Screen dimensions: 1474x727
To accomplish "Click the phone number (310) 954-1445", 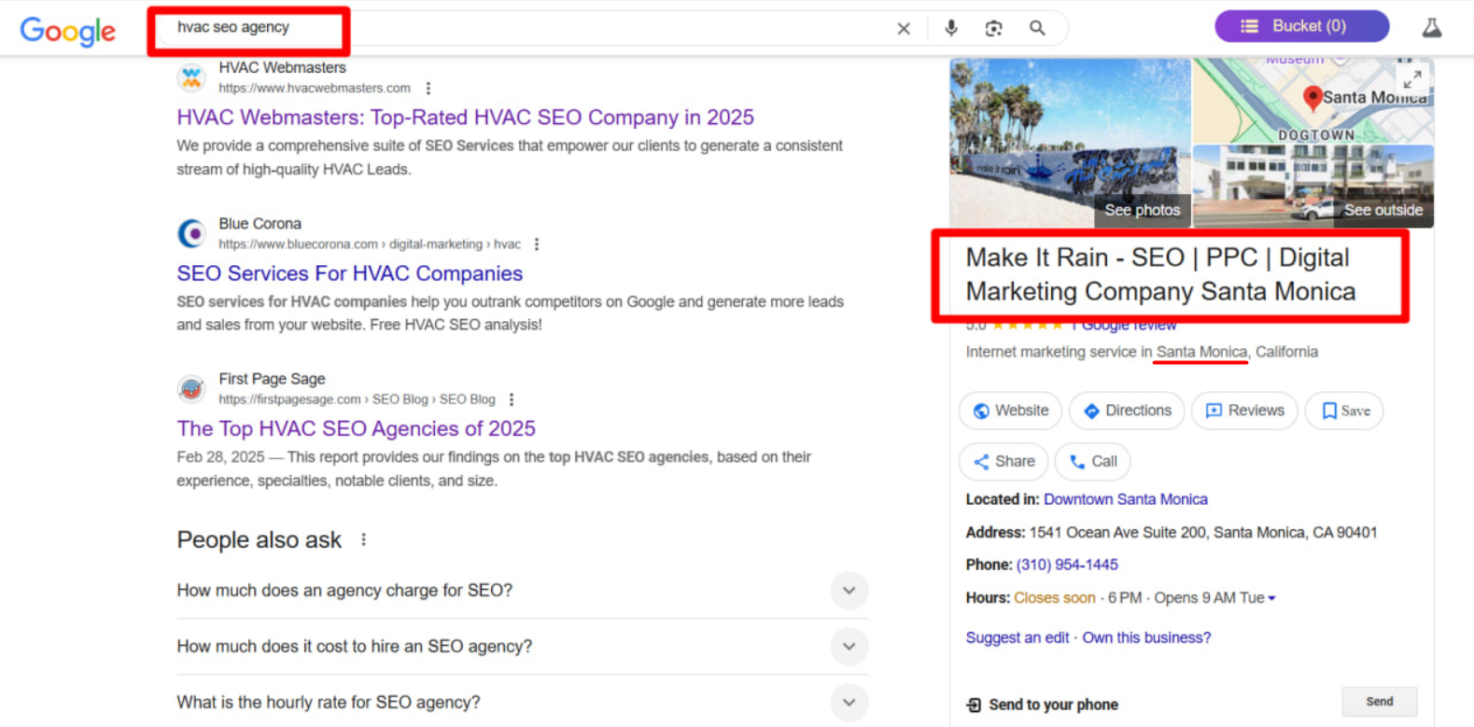I will [1067, 565].
